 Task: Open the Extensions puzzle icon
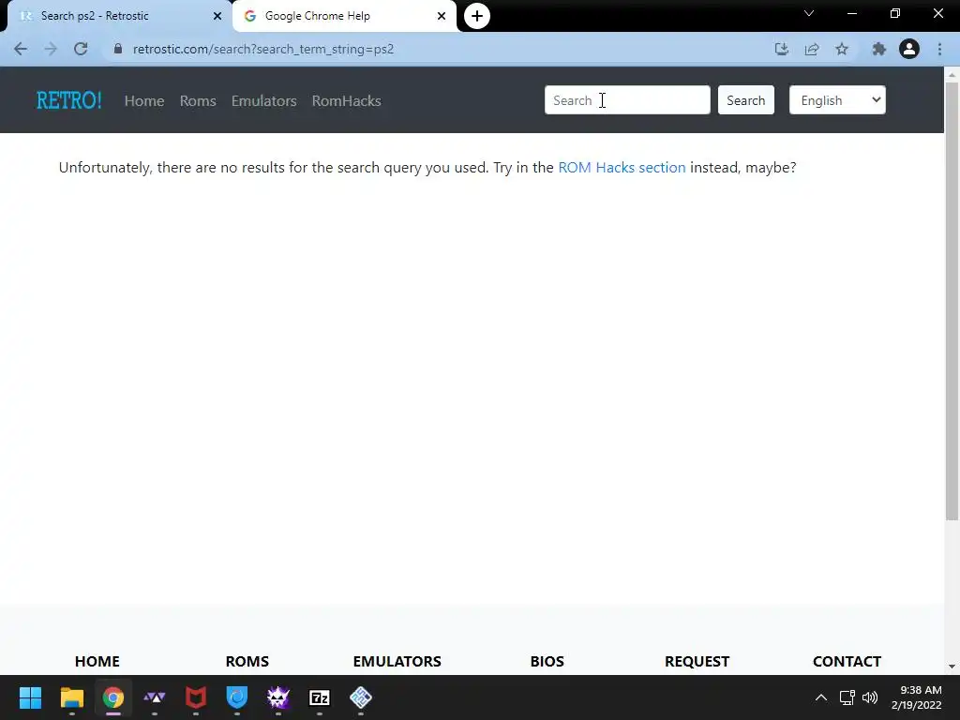tap(879, 49)
